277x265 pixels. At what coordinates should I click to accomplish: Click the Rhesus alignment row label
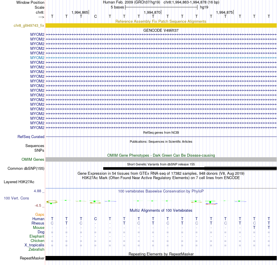click(x=38, y=223)
